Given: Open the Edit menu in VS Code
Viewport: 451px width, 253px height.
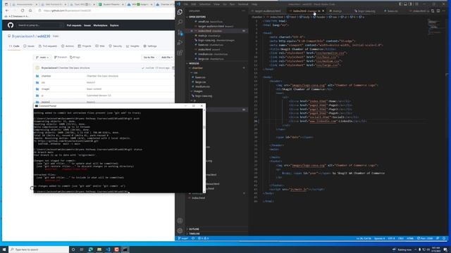Looking at the screenshot, I should tap(194, 4).
